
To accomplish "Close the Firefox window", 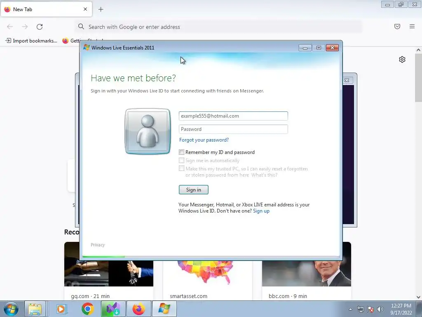I will pos(415,5).
